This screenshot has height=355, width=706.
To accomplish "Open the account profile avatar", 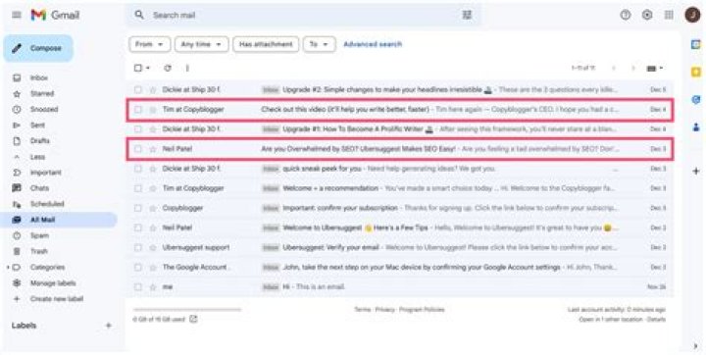I will 692,15.
